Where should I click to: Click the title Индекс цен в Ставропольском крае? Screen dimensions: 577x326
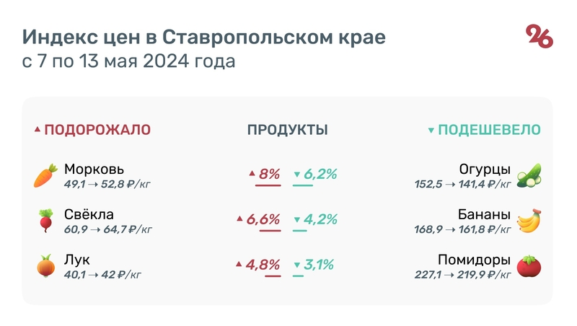[x=203, y=37]
